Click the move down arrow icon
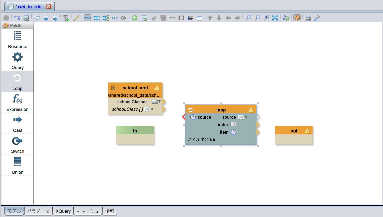The height and width of the screenshot is (217, 383). coord(219,18)
